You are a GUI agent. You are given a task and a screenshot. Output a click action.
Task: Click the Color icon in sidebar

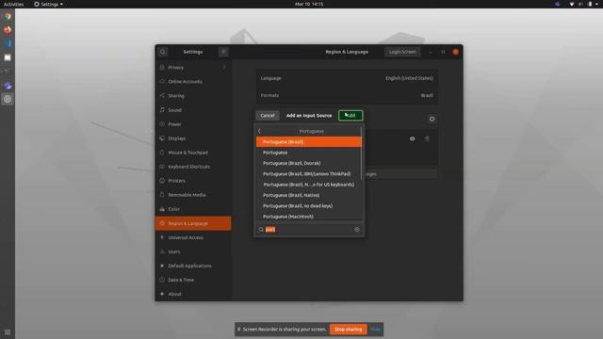coord(162,209)
